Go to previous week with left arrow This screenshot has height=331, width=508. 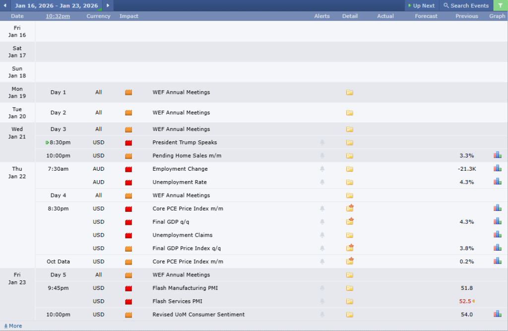pyautogui.click(x=5, y=5)
